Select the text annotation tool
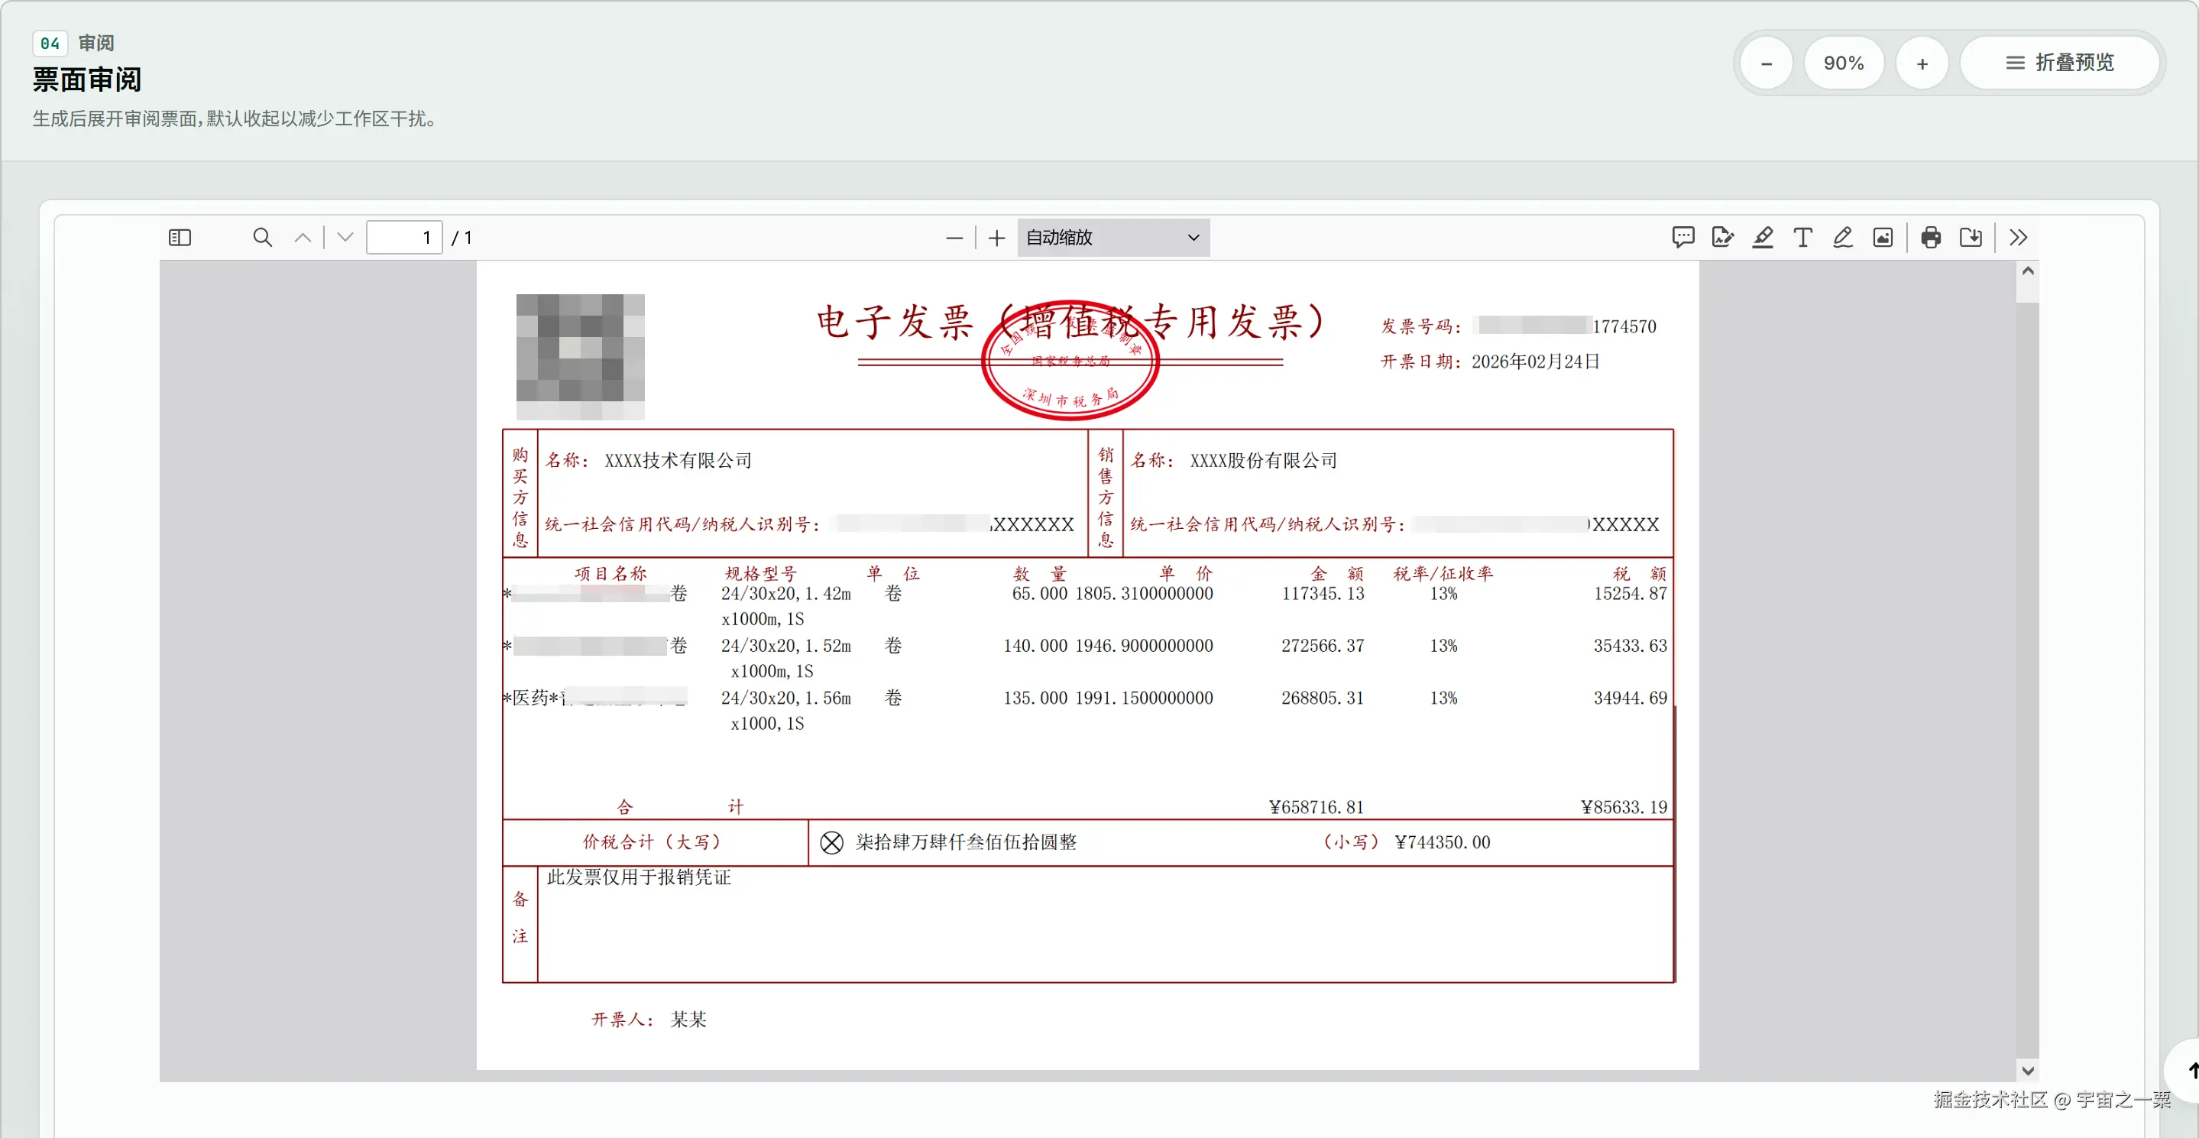Viewport: 2199px width, 1138px height. click(x=1803, y=238)
